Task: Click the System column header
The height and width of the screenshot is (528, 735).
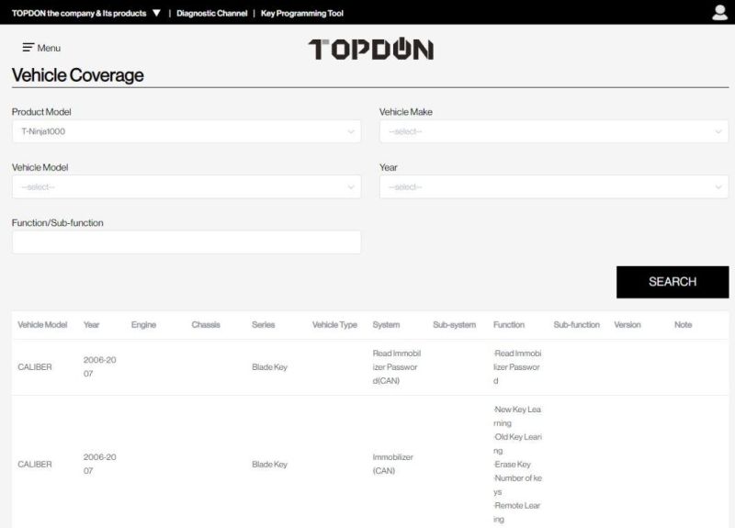Action: click(x=386, y=325)
